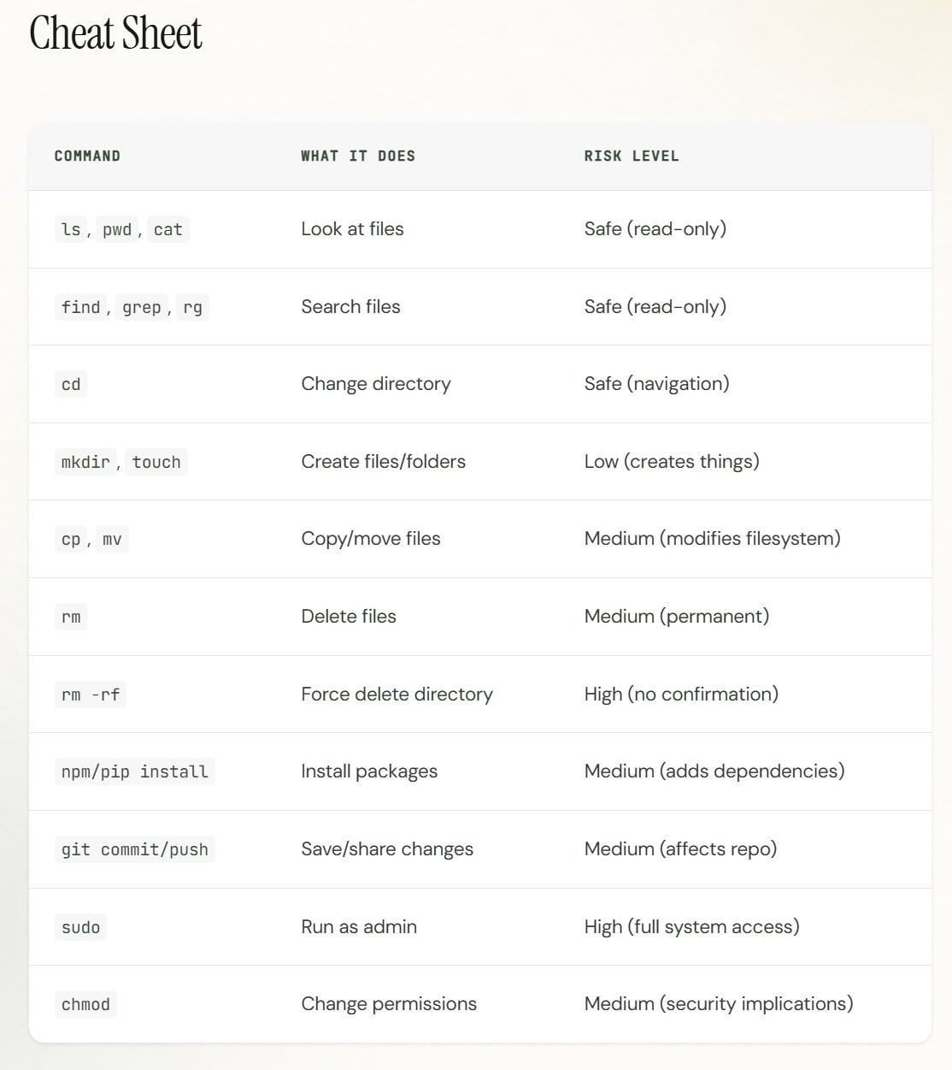Select the "pwd" command code chip
The width and height of the screenshot is (952, 1070).
pyautogui.click(x=117, y=229)
